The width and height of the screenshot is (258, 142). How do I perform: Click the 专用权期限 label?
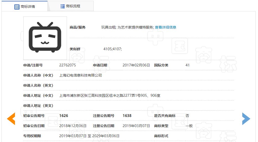tap(32, 136)
